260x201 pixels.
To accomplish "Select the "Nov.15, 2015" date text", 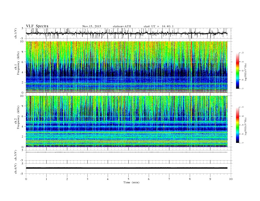I will point(92,26).
